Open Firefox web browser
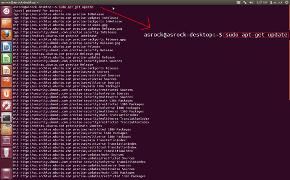 [x=6, y=35]
